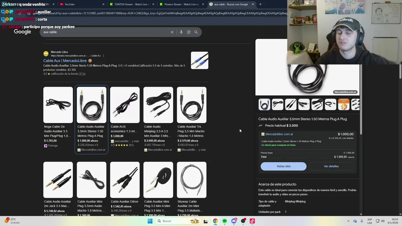Image resolution: width=402 pixels, height=226 pixels.
Task: Click the Google logo
Action: click(x=23, y=32)
